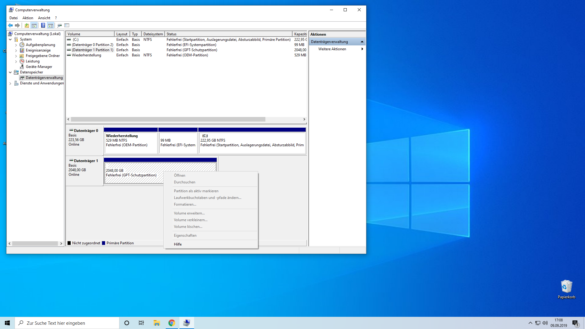585x329 pixels.
Task: Collapse the Datenspeicher tree node
Action: [x=10, y=73]
